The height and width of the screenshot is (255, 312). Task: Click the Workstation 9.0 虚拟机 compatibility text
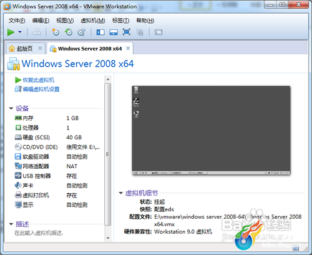point(183,232)
